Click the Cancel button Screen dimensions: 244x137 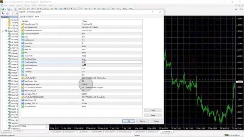142,121
